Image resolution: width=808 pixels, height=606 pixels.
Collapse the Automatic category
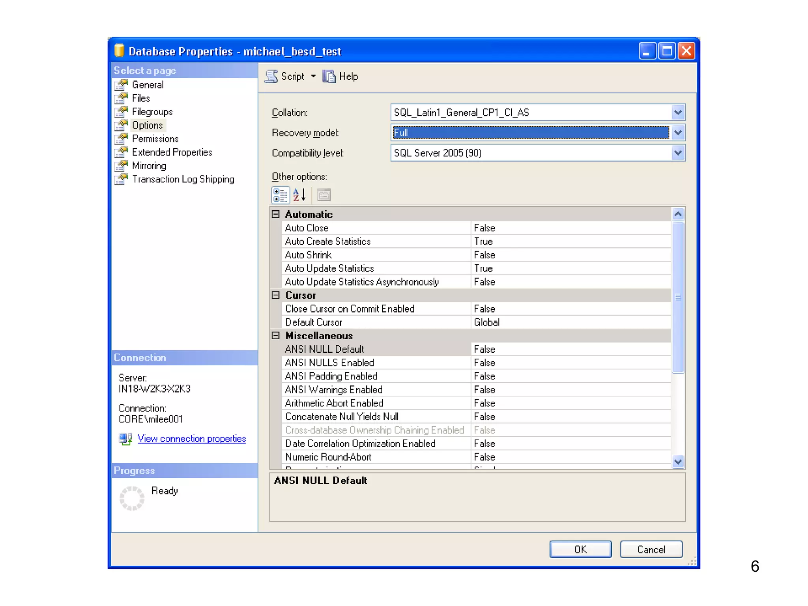tap(276, 214)
